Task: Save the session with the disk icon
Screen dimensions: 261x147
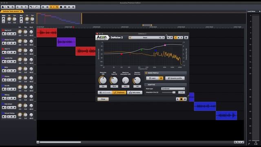Action: [x=13, y=7]
